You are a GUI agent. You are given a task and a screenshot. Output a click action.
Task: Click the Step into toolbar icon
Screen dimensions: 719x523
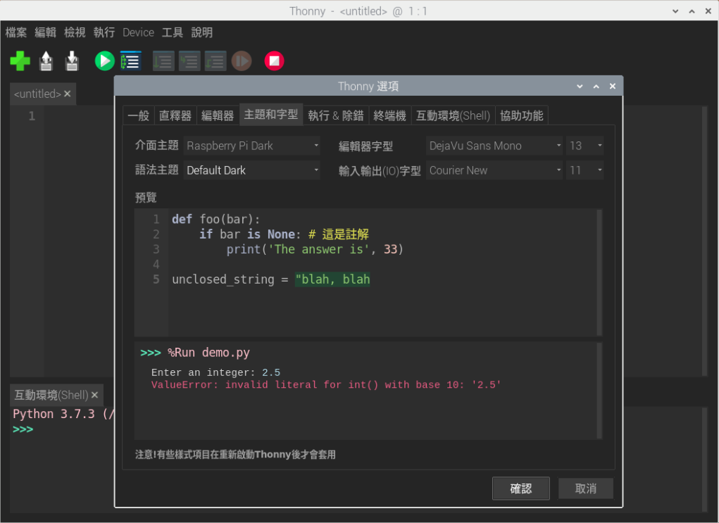click(x=189, y=61)
